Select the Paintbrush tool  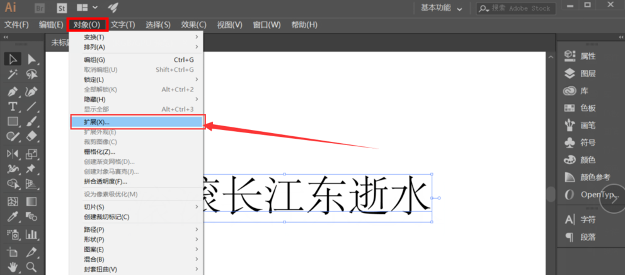pos(32,122)
